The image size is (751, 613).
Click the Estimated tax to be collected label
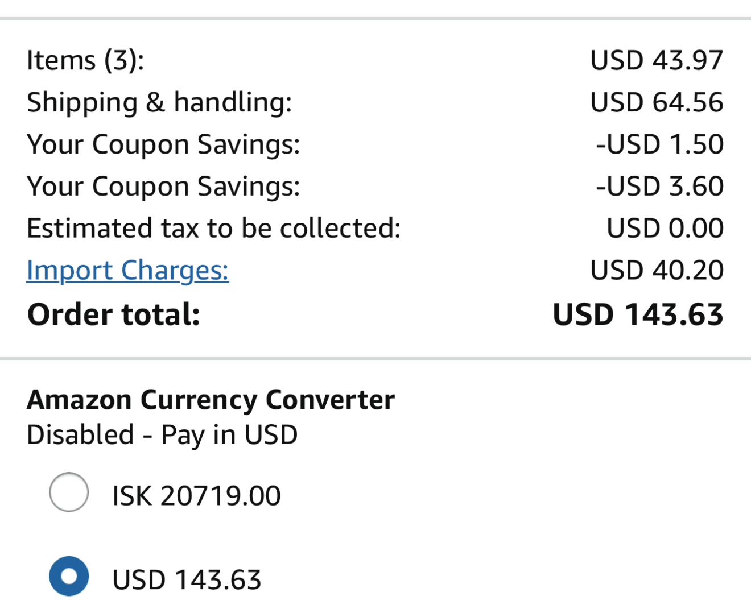pyautogui.click(x=214, y=229)
